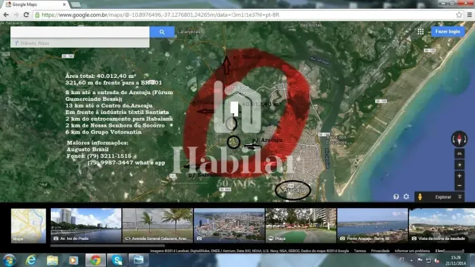Open a new browser tab
The height and width of the screenshot is (267, 475).
(x=75, y=5)
